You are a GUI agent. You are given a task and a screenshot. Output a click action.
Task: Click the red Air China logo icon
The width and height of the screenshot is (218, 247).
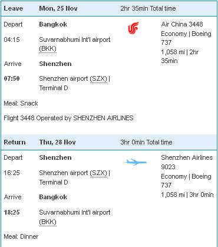(x=133, y=28)
